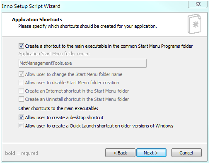Check Create an Uninstall shortcut option
This screenshot has height=164, width=210.
point(21,99)
